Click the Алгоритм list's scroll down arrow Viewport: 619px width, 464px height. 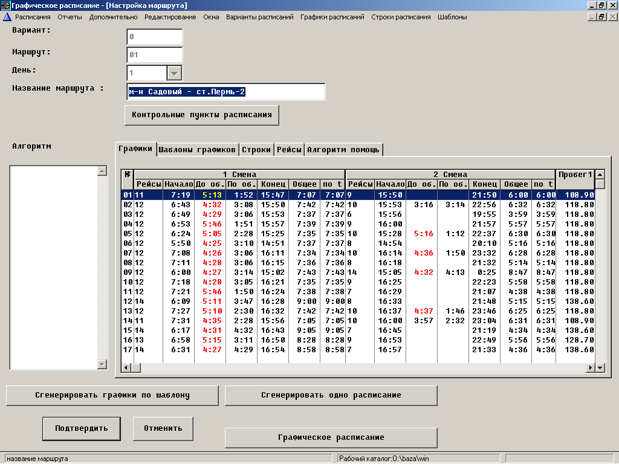[x=102, y=364]
